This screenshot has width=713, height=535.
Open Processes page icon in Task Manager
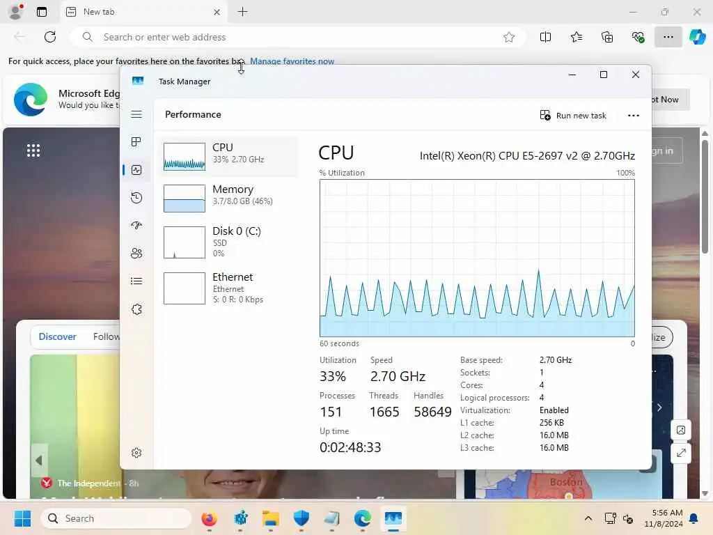pos(136,142)
